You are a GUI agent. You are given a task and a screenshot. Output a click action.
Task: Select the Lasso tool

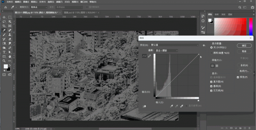click(x=4, y=22)
